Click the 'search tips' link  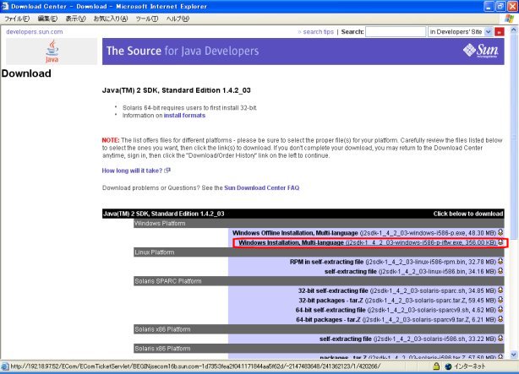tap(318, 31)
